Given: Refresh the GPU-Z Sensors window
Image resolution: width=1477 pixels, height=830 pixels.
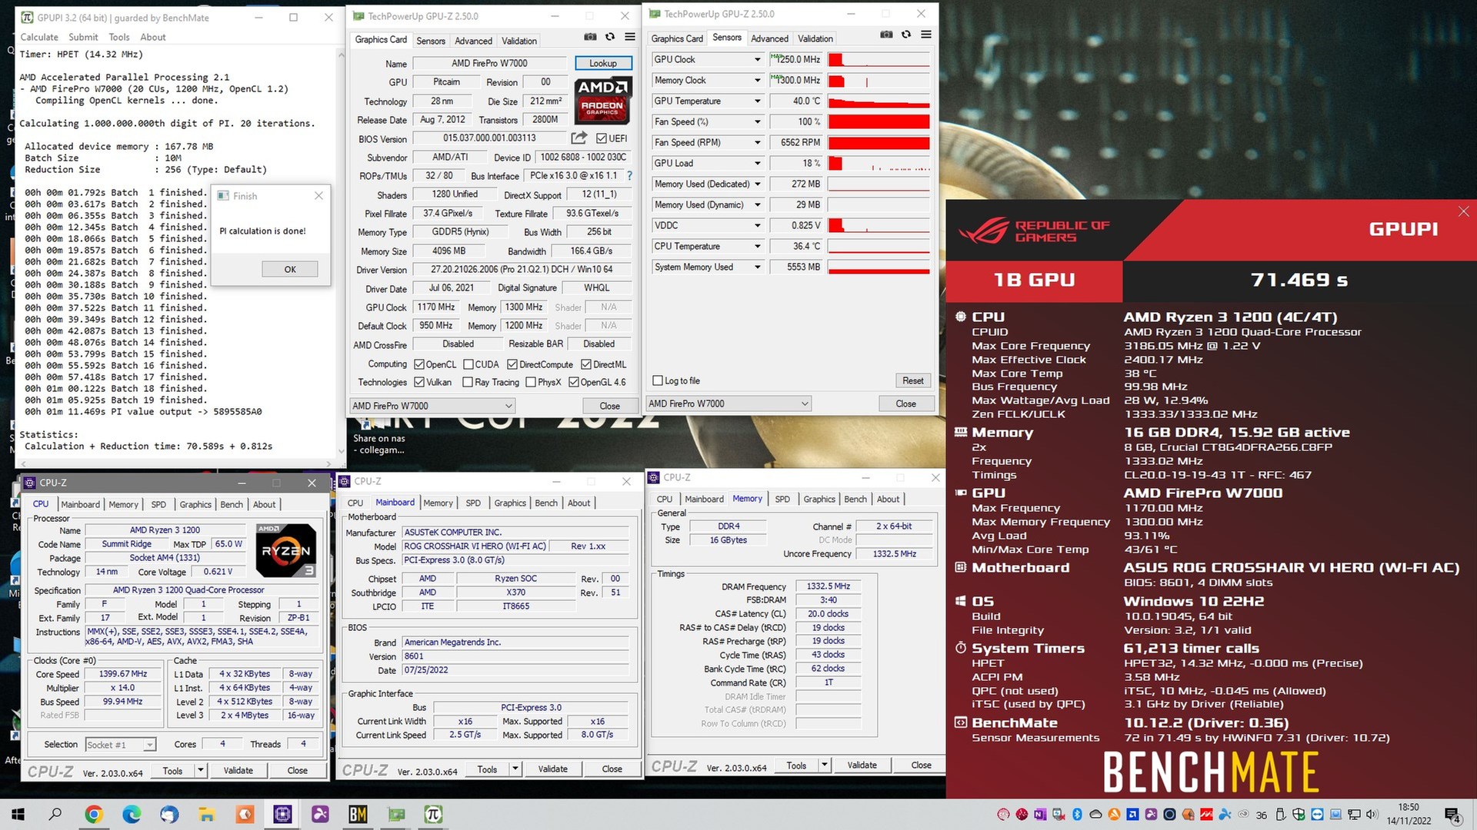Looking at the screenshot, I should [x=906, y=35].
